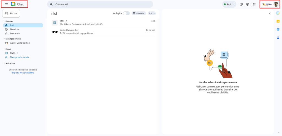Open the SMX - 1 conversation in list
The height and width of the screenshot is (136, 282).
click(103, 22)
